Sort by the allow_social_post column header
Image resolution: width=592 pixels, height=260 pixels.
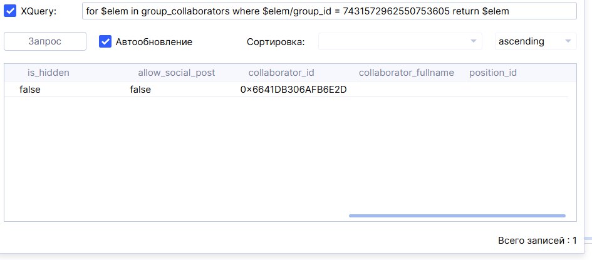tap(176, 73)
